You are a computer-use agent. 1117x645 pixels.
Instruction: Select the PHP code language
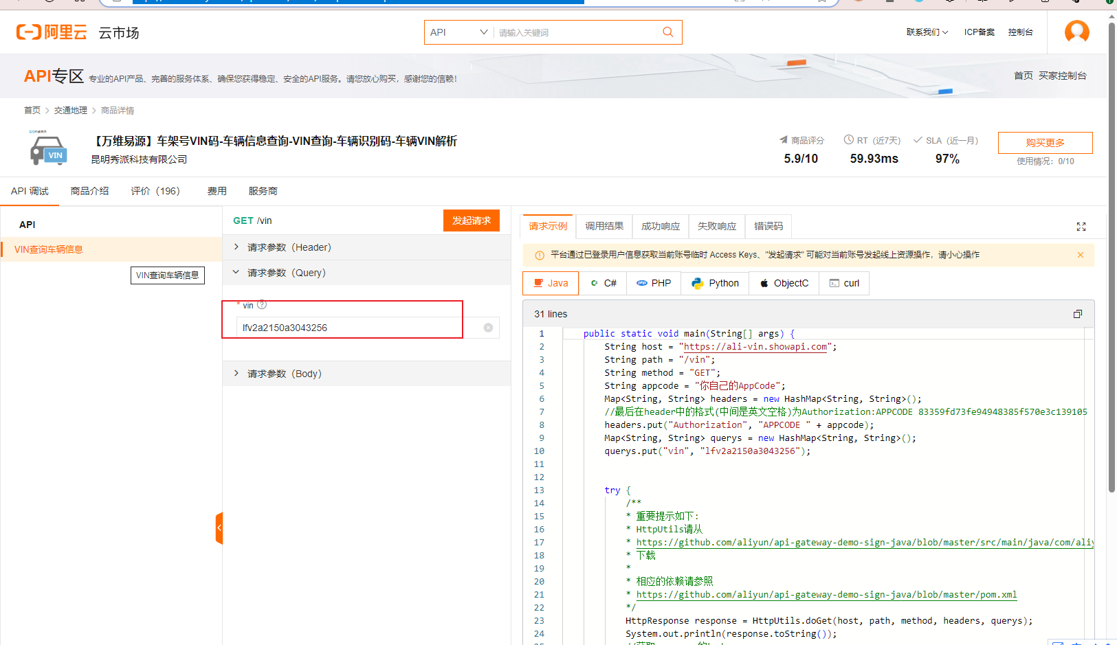(654, 283)
